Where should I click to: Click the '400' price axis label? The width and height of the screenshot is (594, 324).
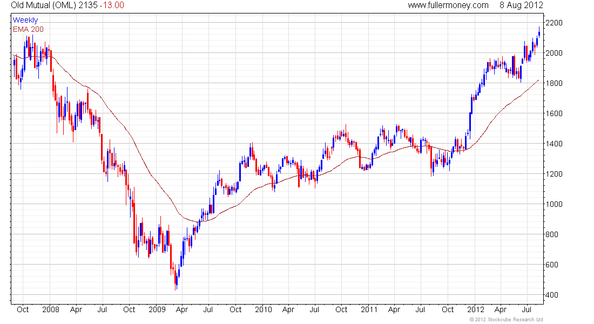[x=551, y=295]
